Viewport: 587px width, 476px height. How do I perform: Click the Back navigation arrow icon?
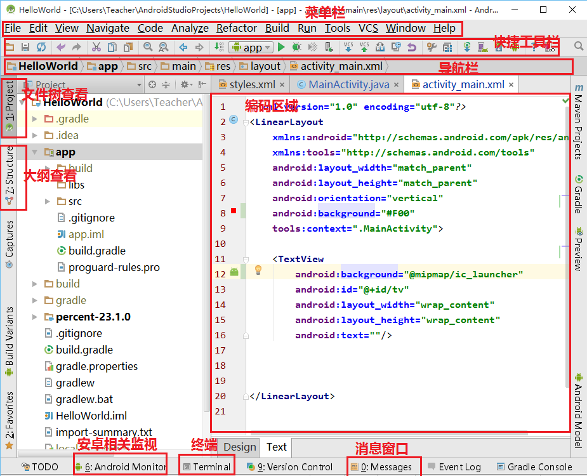point(183,47)
